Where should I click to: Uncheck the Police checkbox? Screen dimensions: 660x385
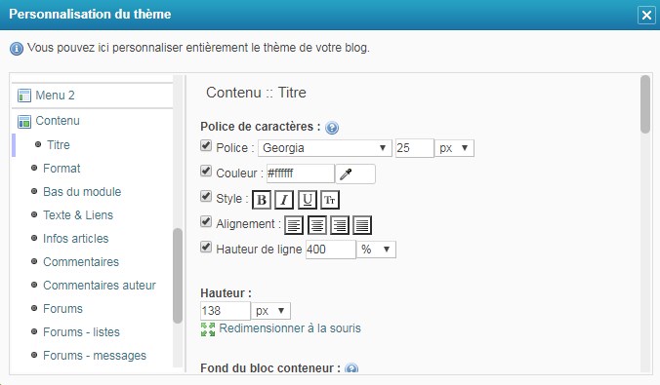coord(206,146)
